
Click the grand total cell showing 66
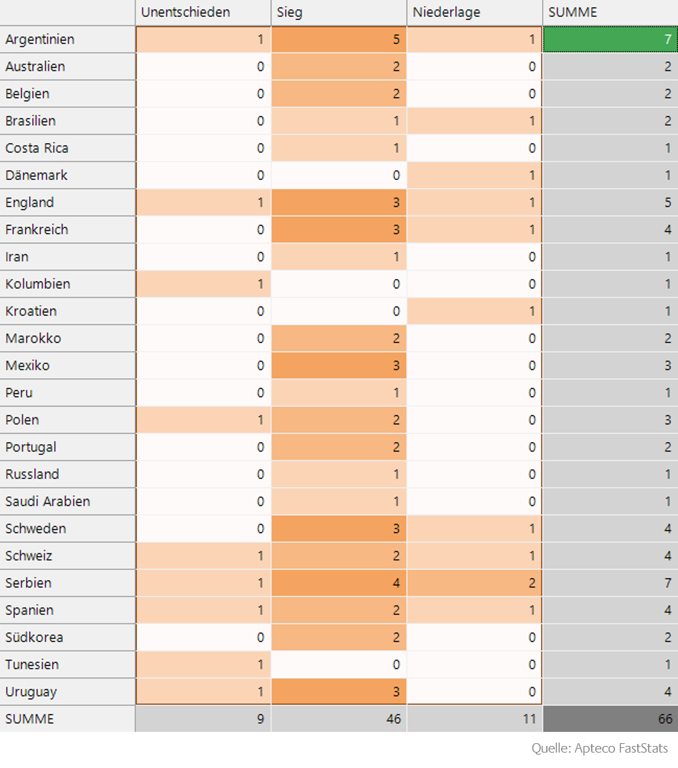pos(610,718)
